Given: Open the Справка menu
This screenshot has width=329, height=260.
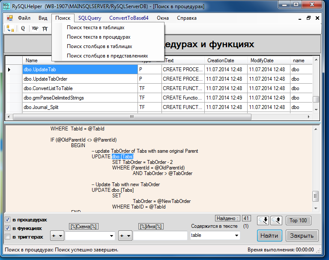Looking at the screenshot, I should coord(186,18).
